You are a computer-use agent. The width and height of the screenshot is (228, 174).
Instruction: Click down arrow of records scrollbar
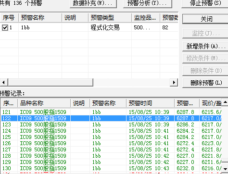pyautogui.click(x=225, y=169)
